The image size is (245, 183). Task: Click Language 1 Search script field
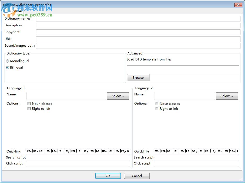coord(78,157)
